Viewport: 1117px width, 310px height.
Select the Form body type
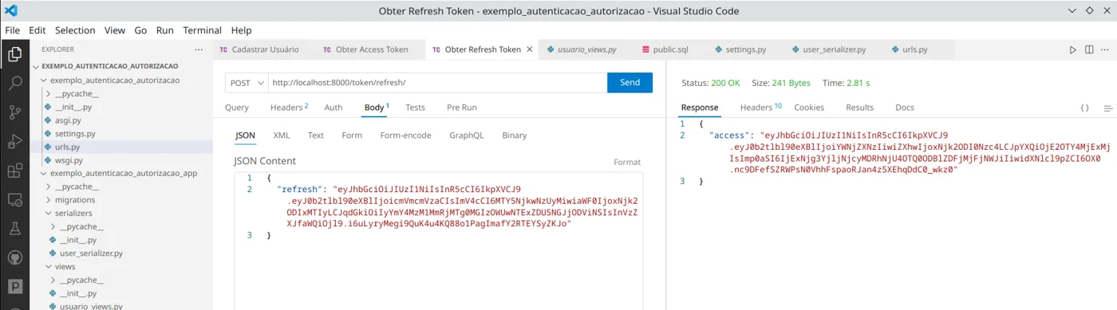pyautogui.click(x=352, y=135)
